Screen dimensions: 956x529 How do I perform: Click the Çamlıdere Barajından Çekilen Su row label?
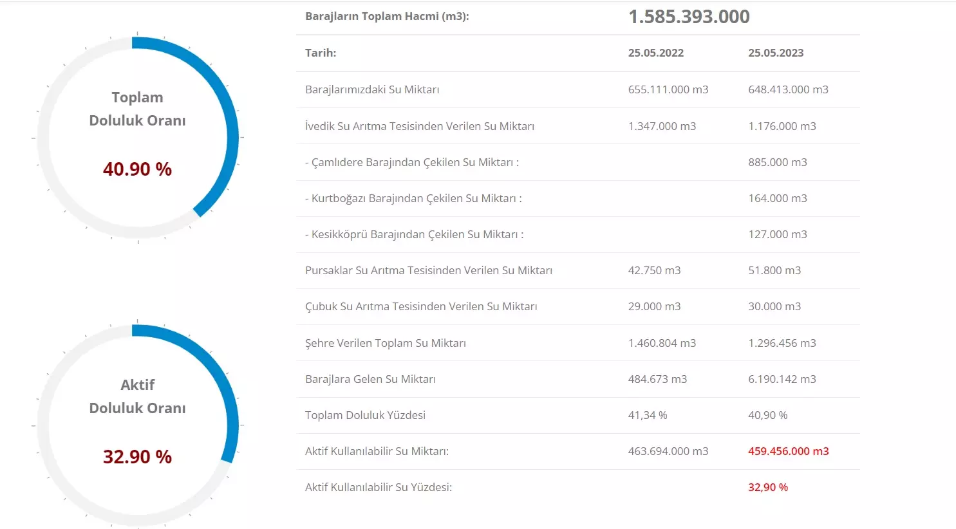[x=411, y=162]
